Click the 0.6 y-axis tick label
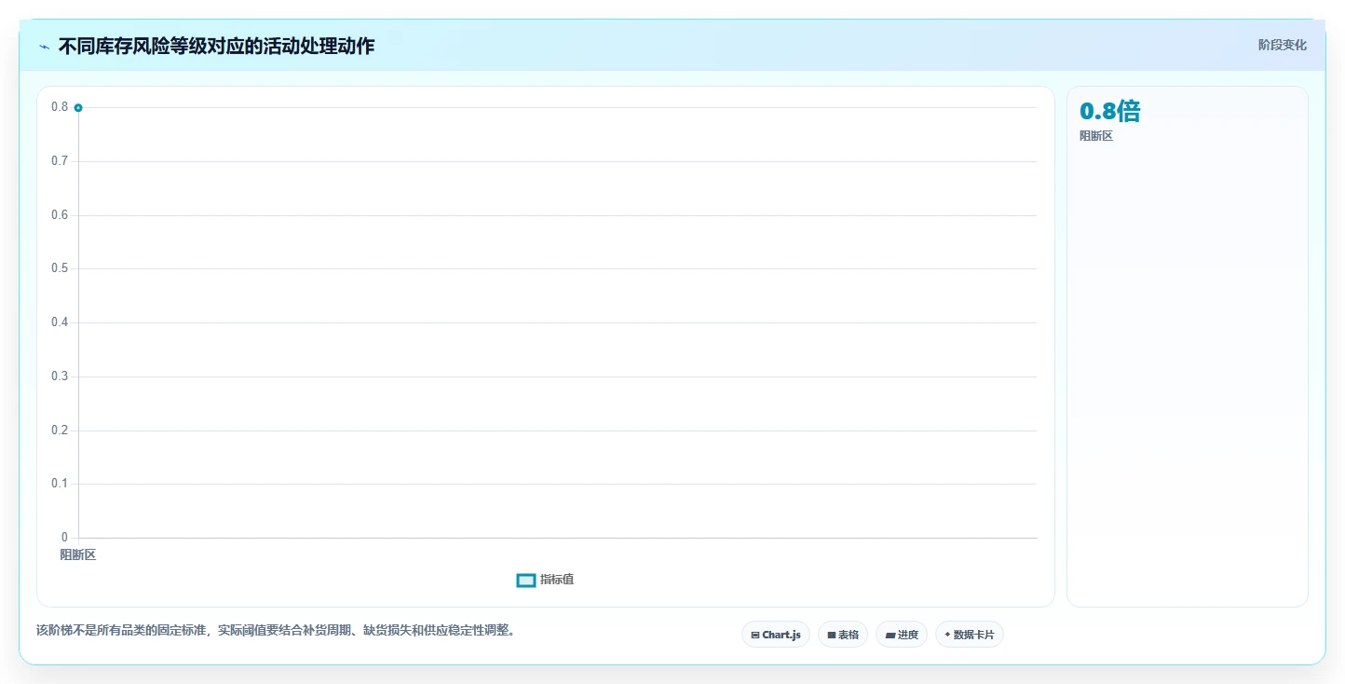Viewport: 1345px width, 684px height. click(x=60, y=215)
